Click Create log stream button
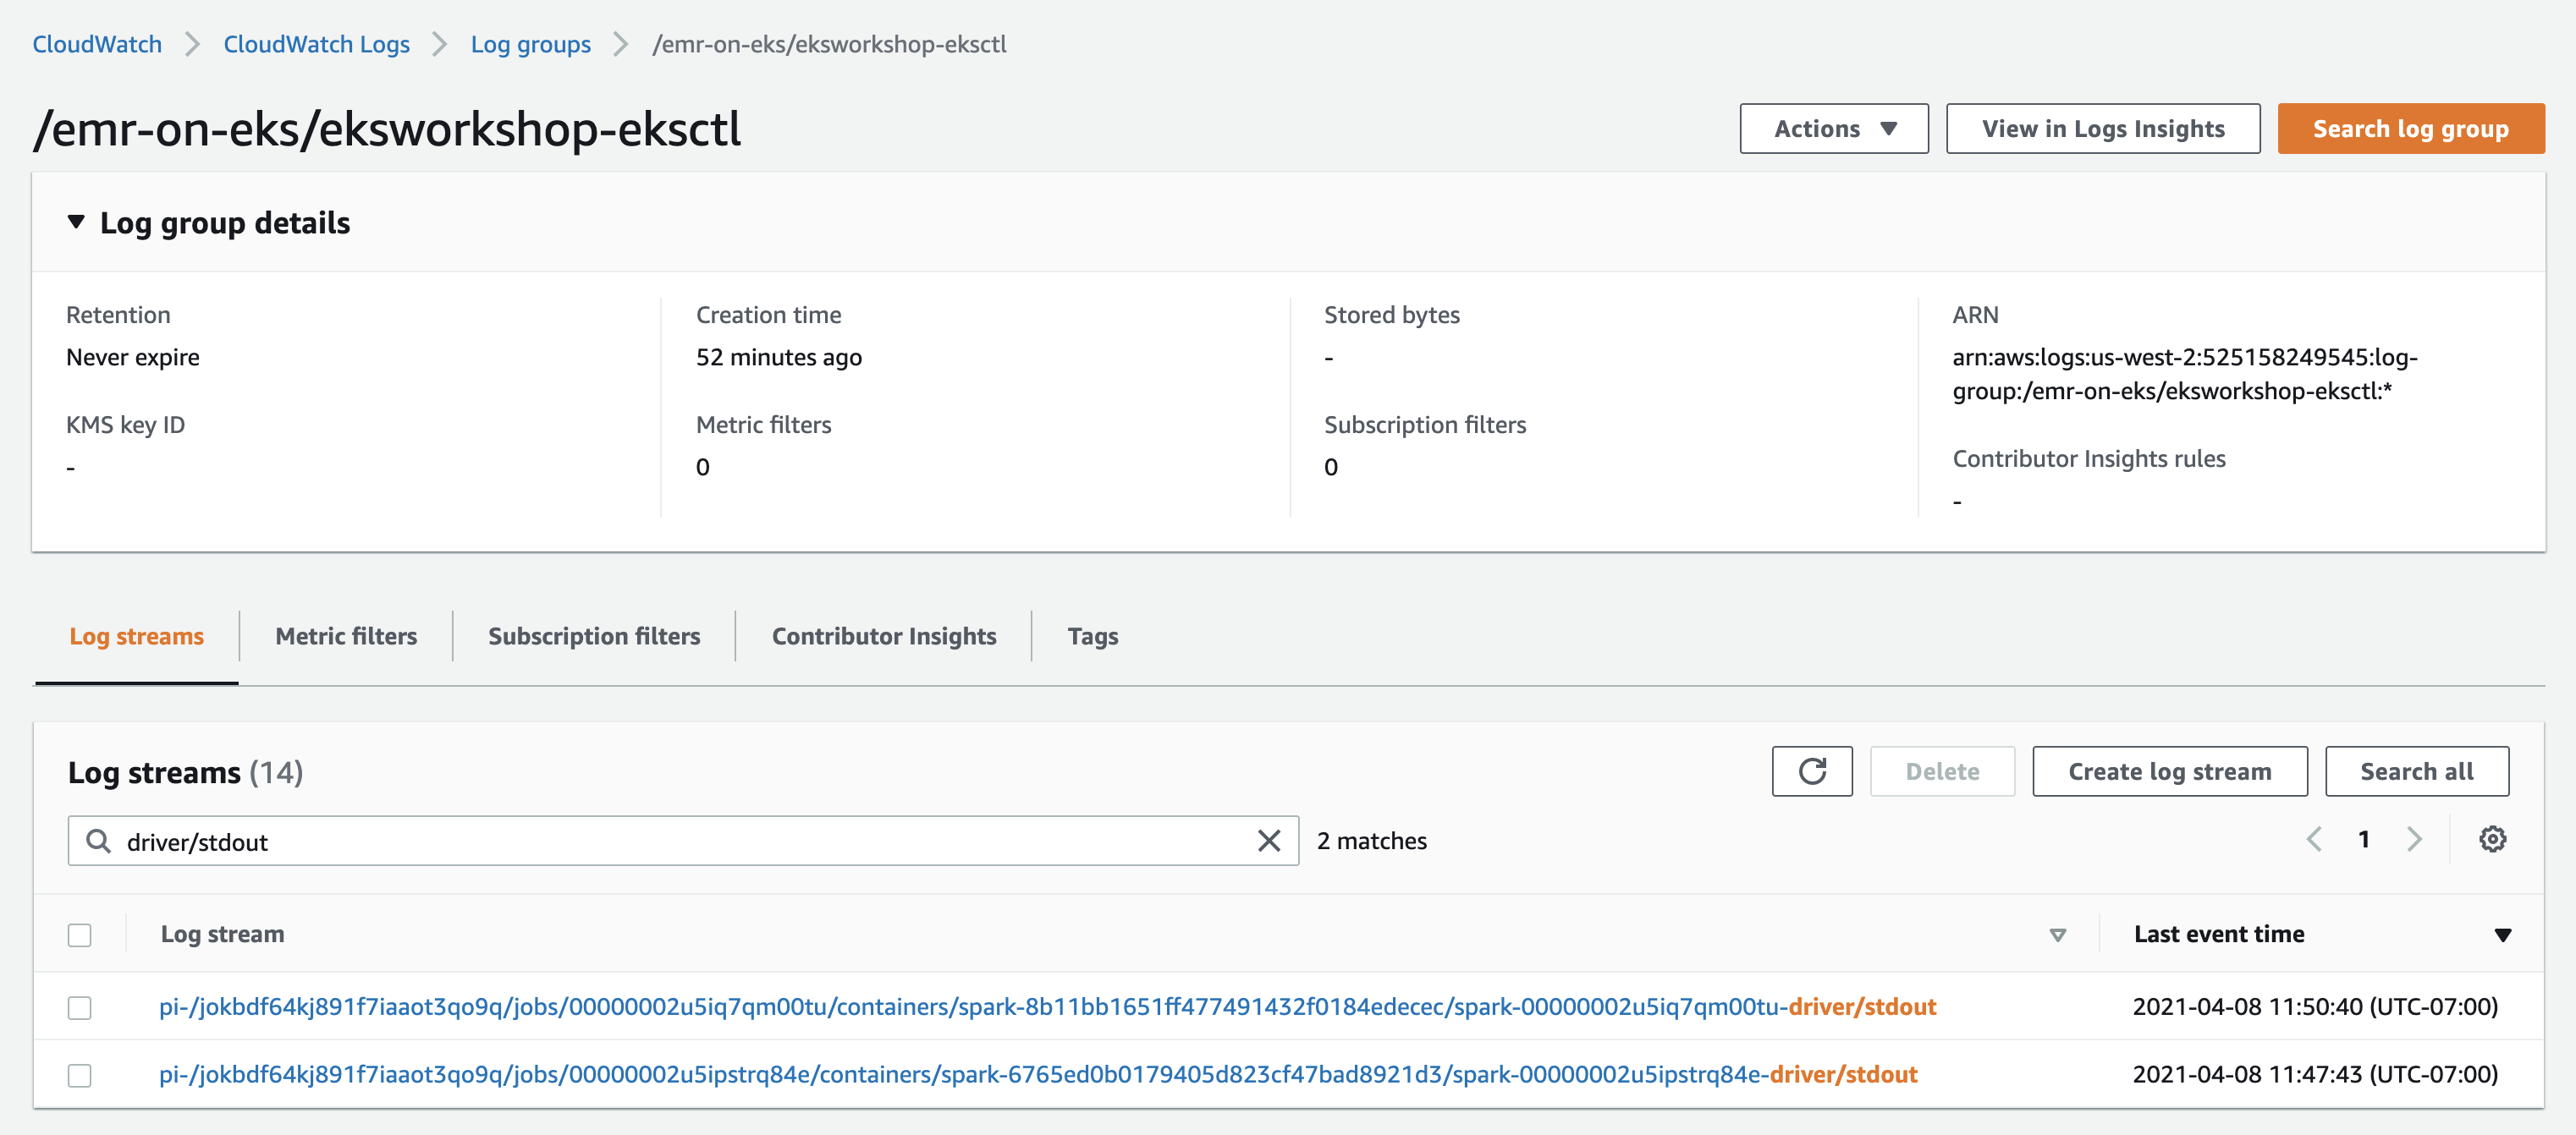This screenshot has width=2576, height=1135. click(x=2169, y=771)
